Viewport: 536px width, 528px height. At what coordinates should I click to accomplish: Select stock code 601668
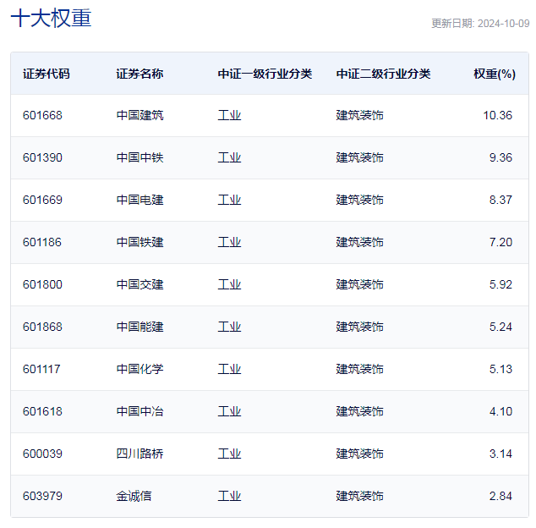42,115
